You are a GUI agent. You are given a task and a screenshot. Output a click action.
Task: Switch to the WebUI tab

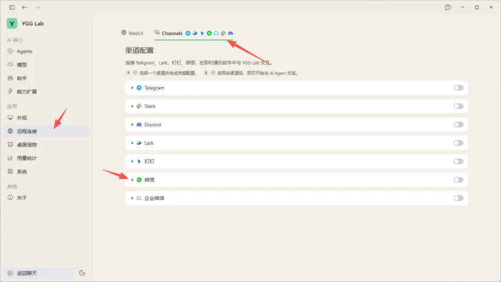coord(132,33)
